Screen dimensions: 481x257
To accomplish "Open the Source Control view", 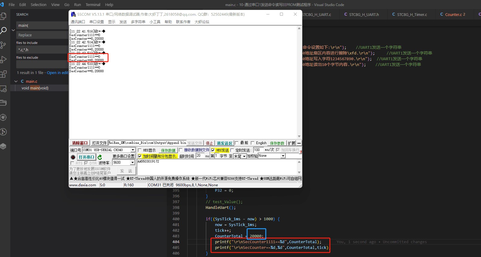I will [x=3, y=45].
